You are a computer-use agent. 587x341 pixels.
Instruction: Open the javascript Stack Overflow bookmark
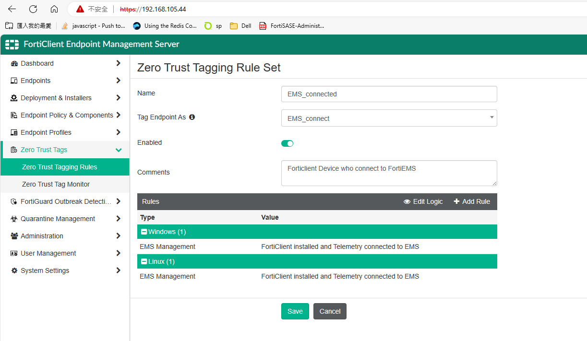click(94, 26)
